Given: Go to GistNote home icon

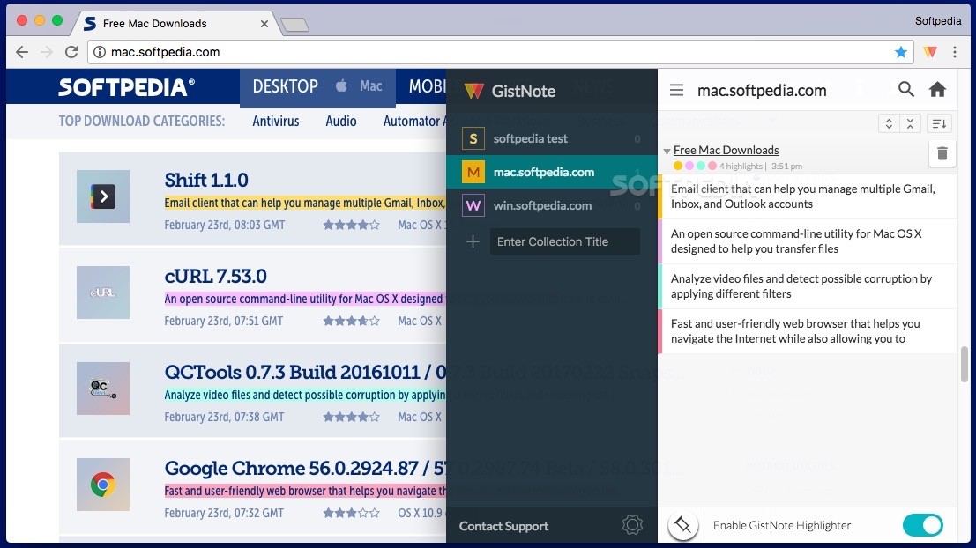Looking at the screenshot, I should [937, 90].
